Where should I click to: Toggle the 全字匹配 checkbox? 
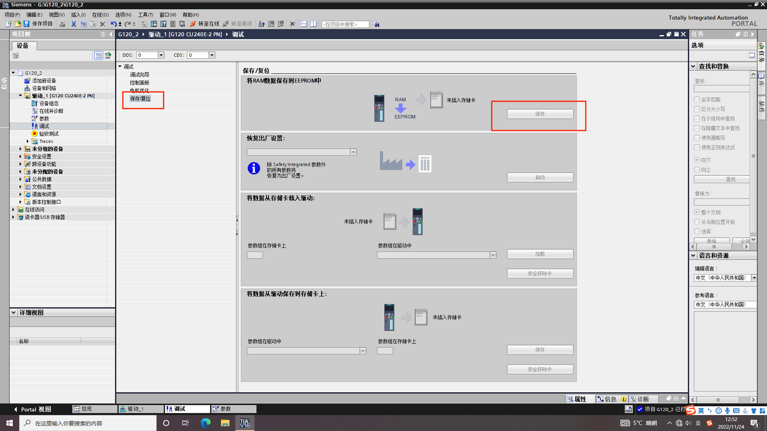coord(697,100)
